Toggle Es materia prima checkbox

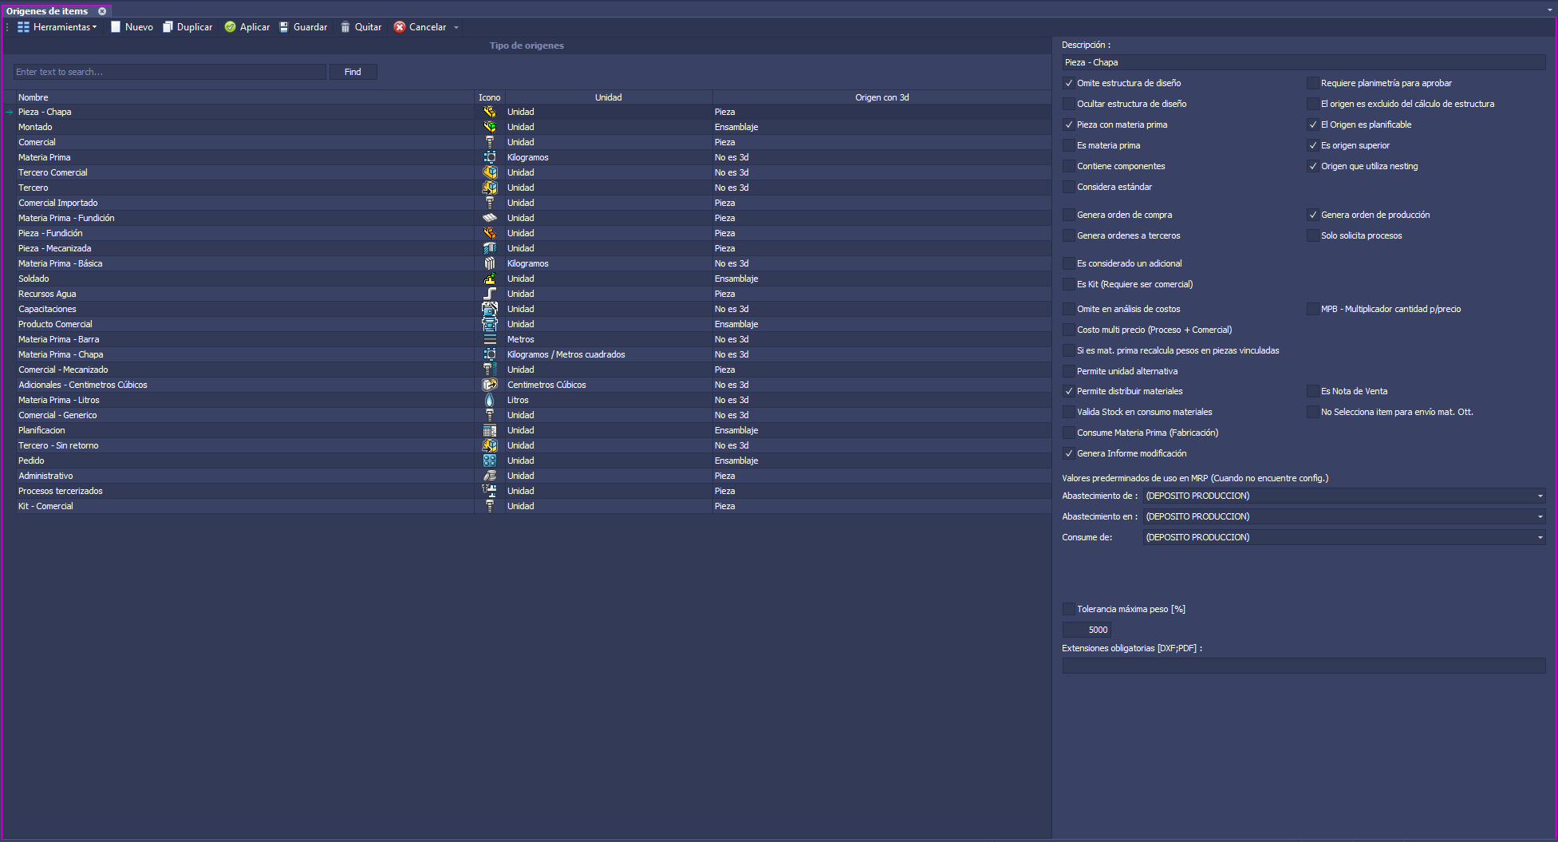pyautogui.click(x=1069, y=145)
